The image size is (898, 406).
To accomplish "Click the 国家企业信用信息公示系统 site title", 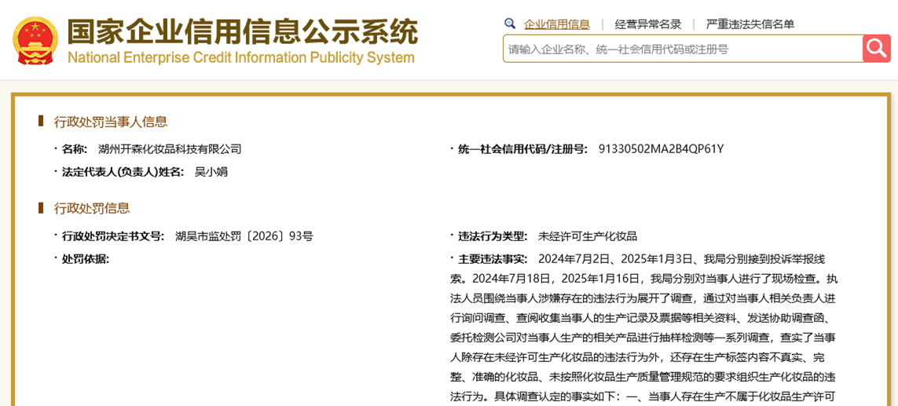I will [x=242, y=31].
